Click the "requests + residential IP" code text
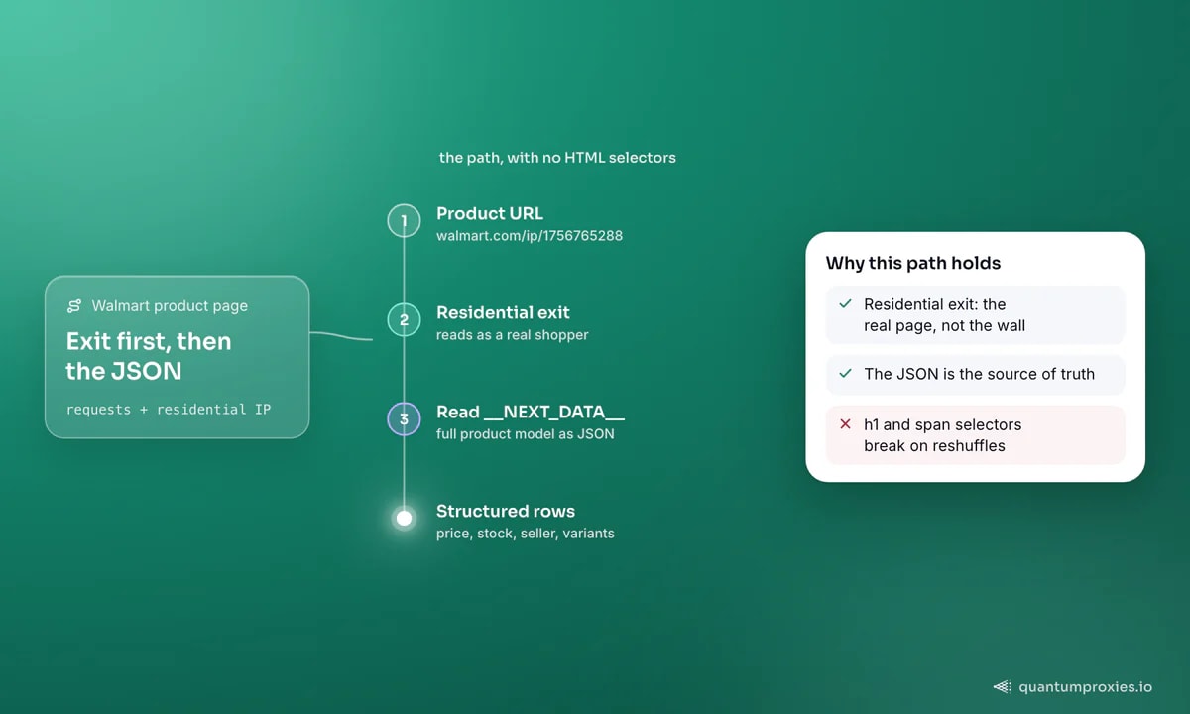Viewport: 1190px width, 714px height. [169, 409]
